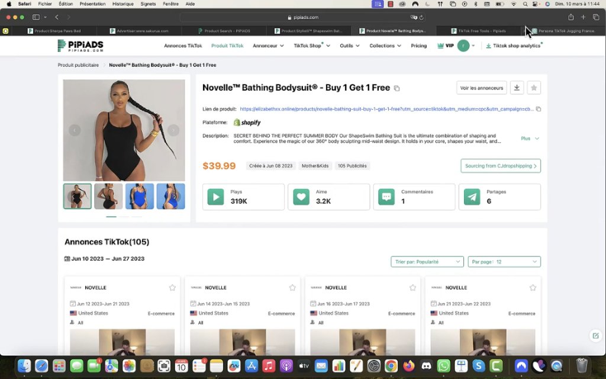606x379 pixels.
Task: Click Voir les annonceurs button
Action: 482,88
